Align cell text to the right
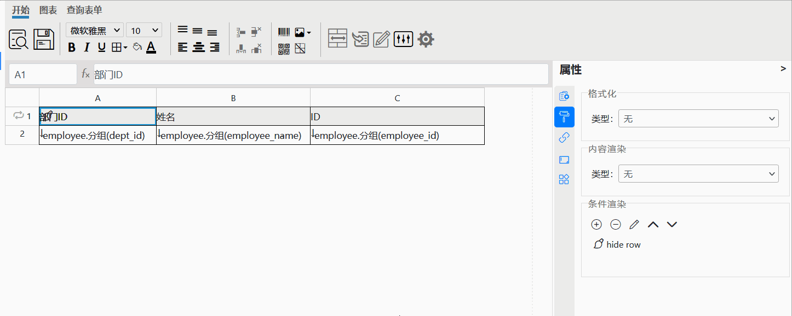 [x=215, y=47]
